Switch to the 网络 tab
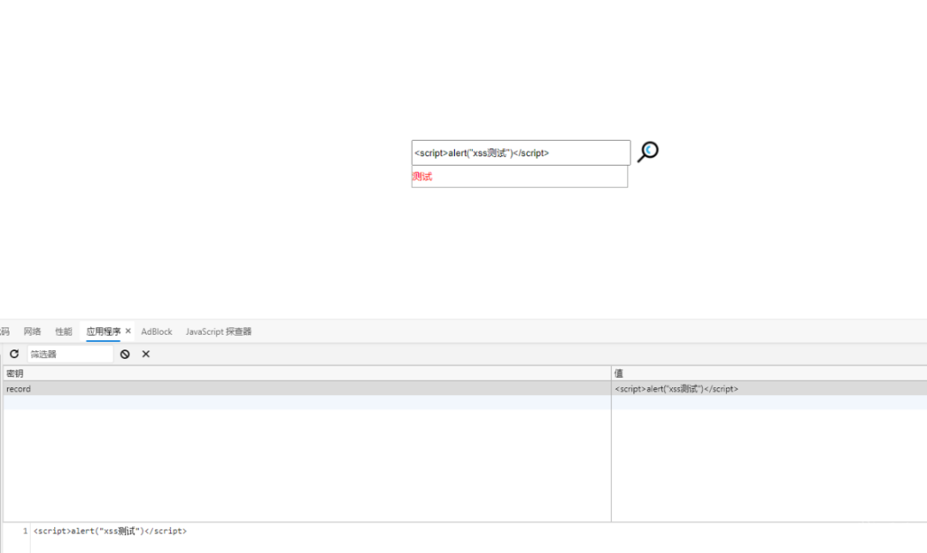 [x=32, y=331]
